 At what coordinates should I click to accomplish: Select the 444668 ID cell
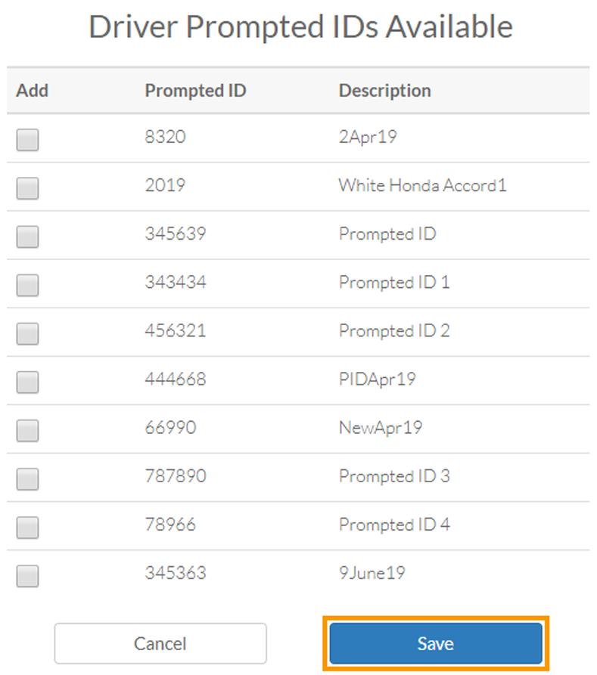175,379
